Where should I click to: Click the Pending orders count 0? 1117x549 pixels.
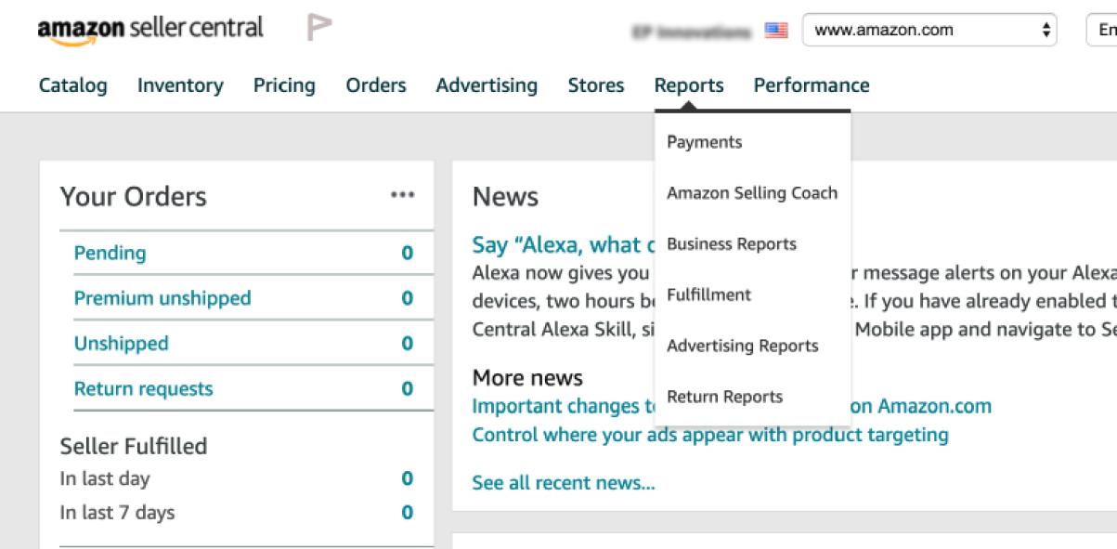[407, 253]
